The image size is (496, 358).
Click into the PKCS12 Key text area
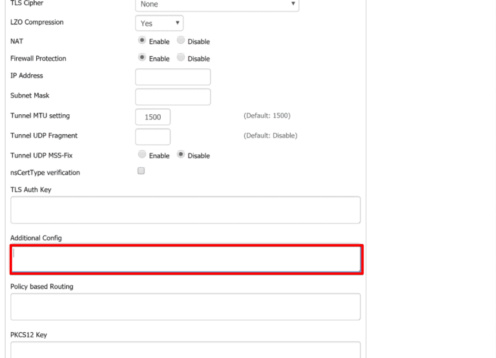pyautogui.click(x=185, y=350)
